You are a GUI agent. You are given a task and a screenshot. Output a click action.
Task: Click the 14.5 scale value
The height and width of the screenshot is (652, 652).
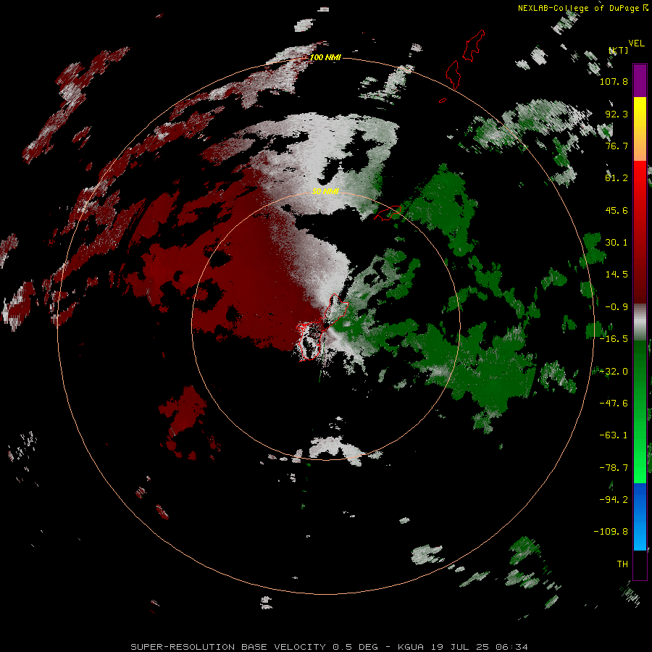point(617,275)
